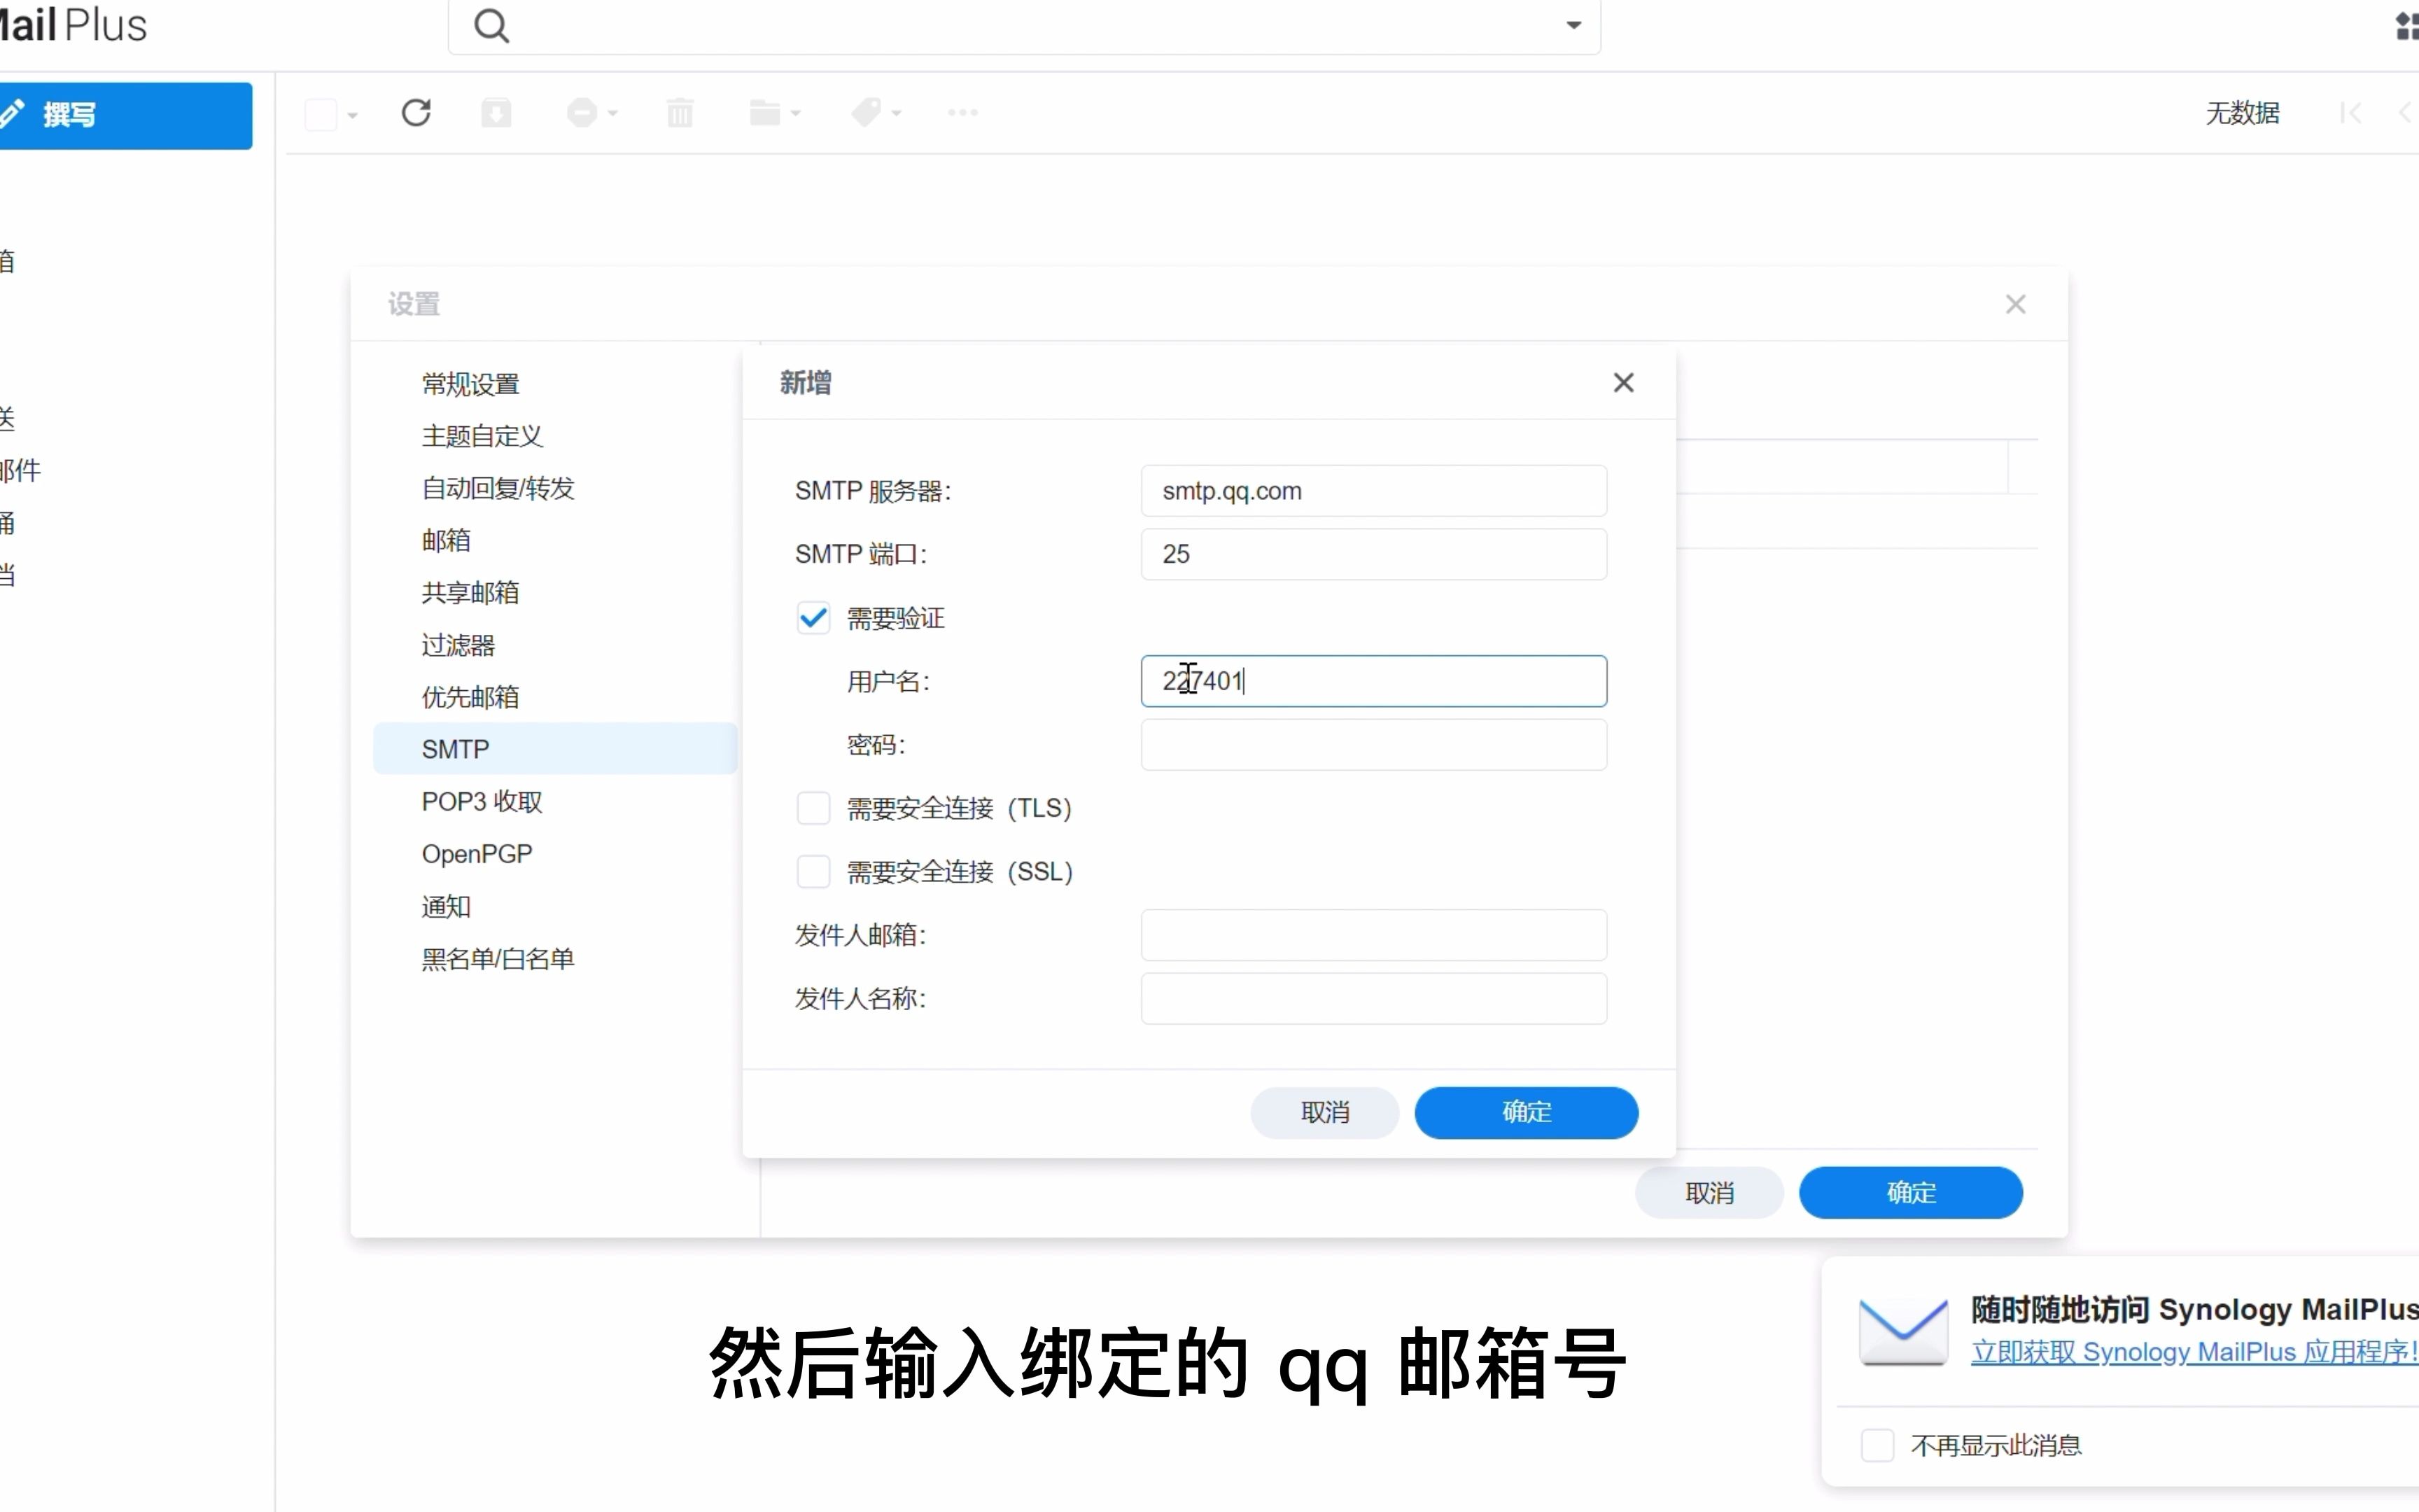
Task: Enable 需要安全连接 (TLS) checkbox
Action: [x=813, y=808]
